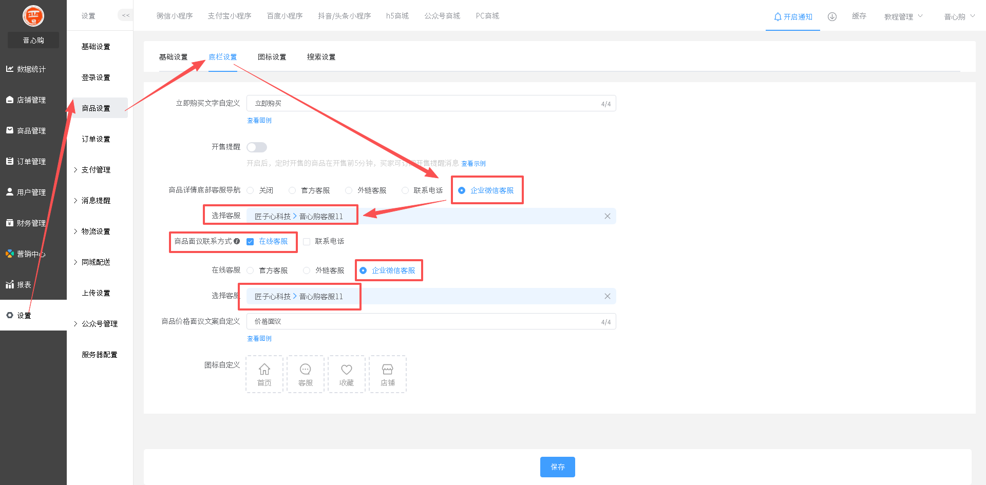The height and width of the screenshot is (485, 986).
Task: Switch to 图标设置 tab
Action: [x=272, y=57]
